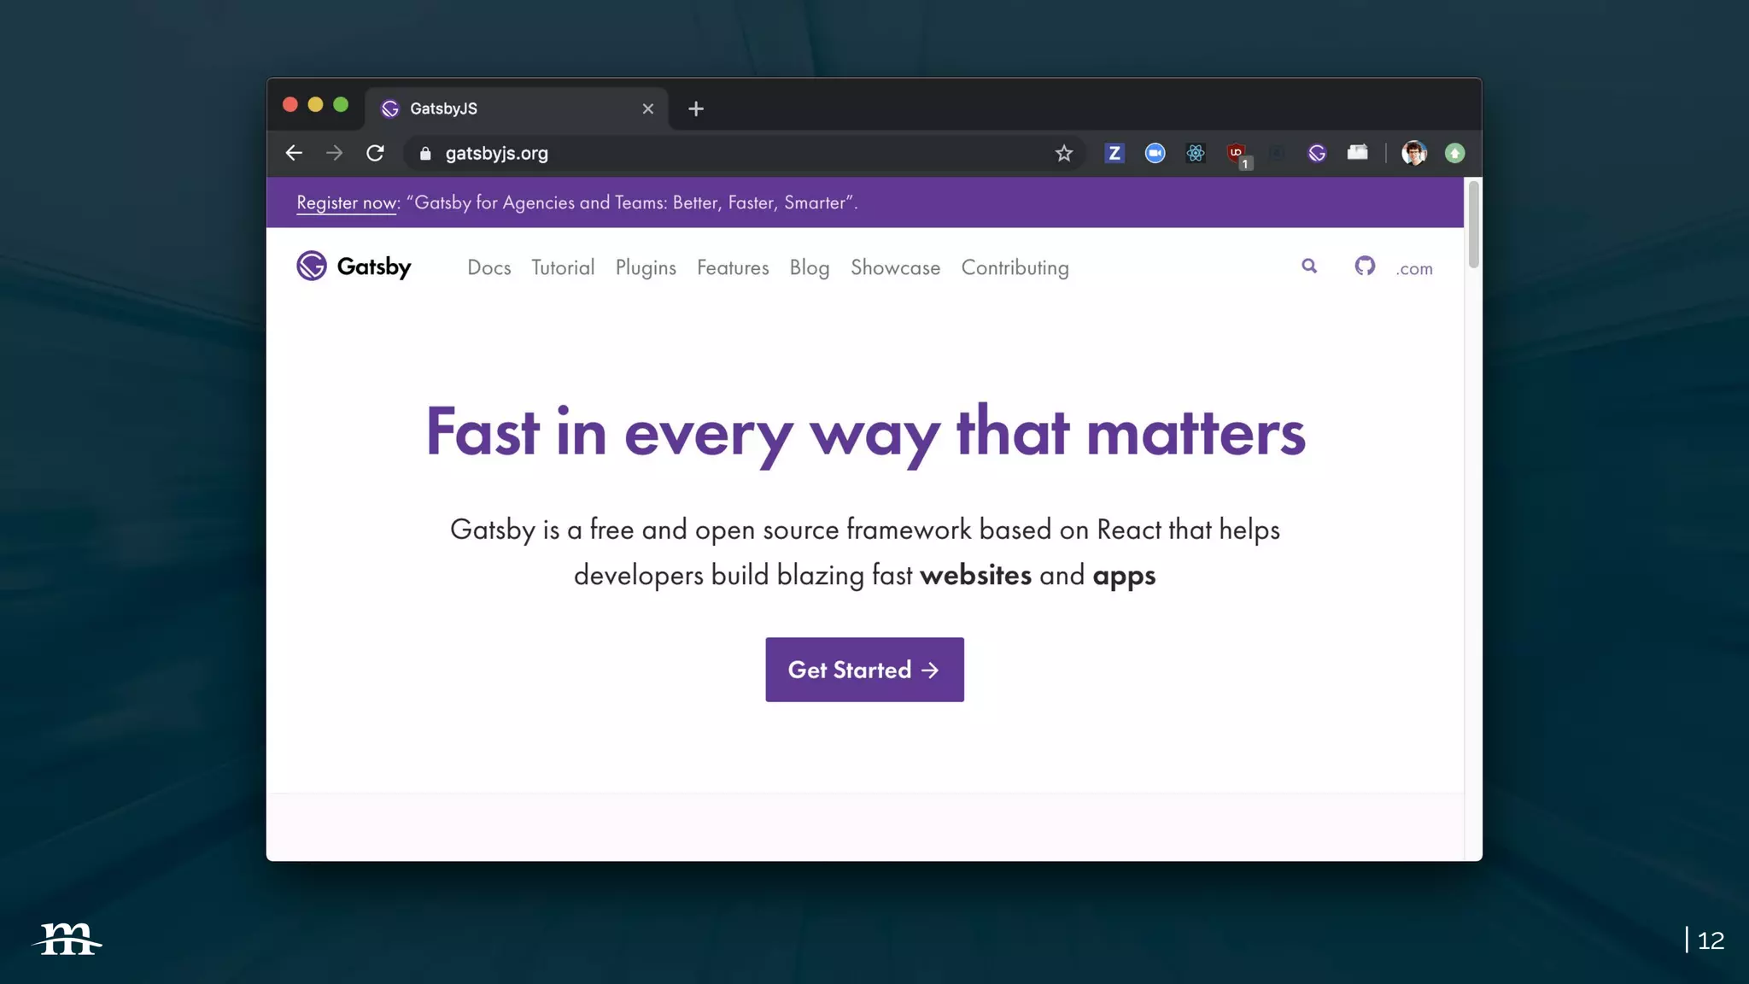Open the Showcase section
This screenshot has height=984, width=1749.
click(x=895, y=268)
